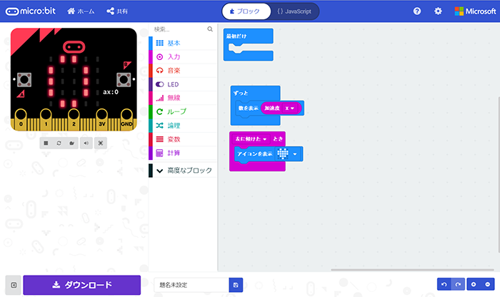
Task: Click the project name field 題名未設定
Action: (191, 285)
